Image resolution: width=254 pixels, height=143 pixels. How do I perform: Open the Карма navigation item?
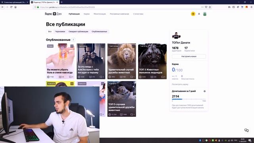[87, 14]
